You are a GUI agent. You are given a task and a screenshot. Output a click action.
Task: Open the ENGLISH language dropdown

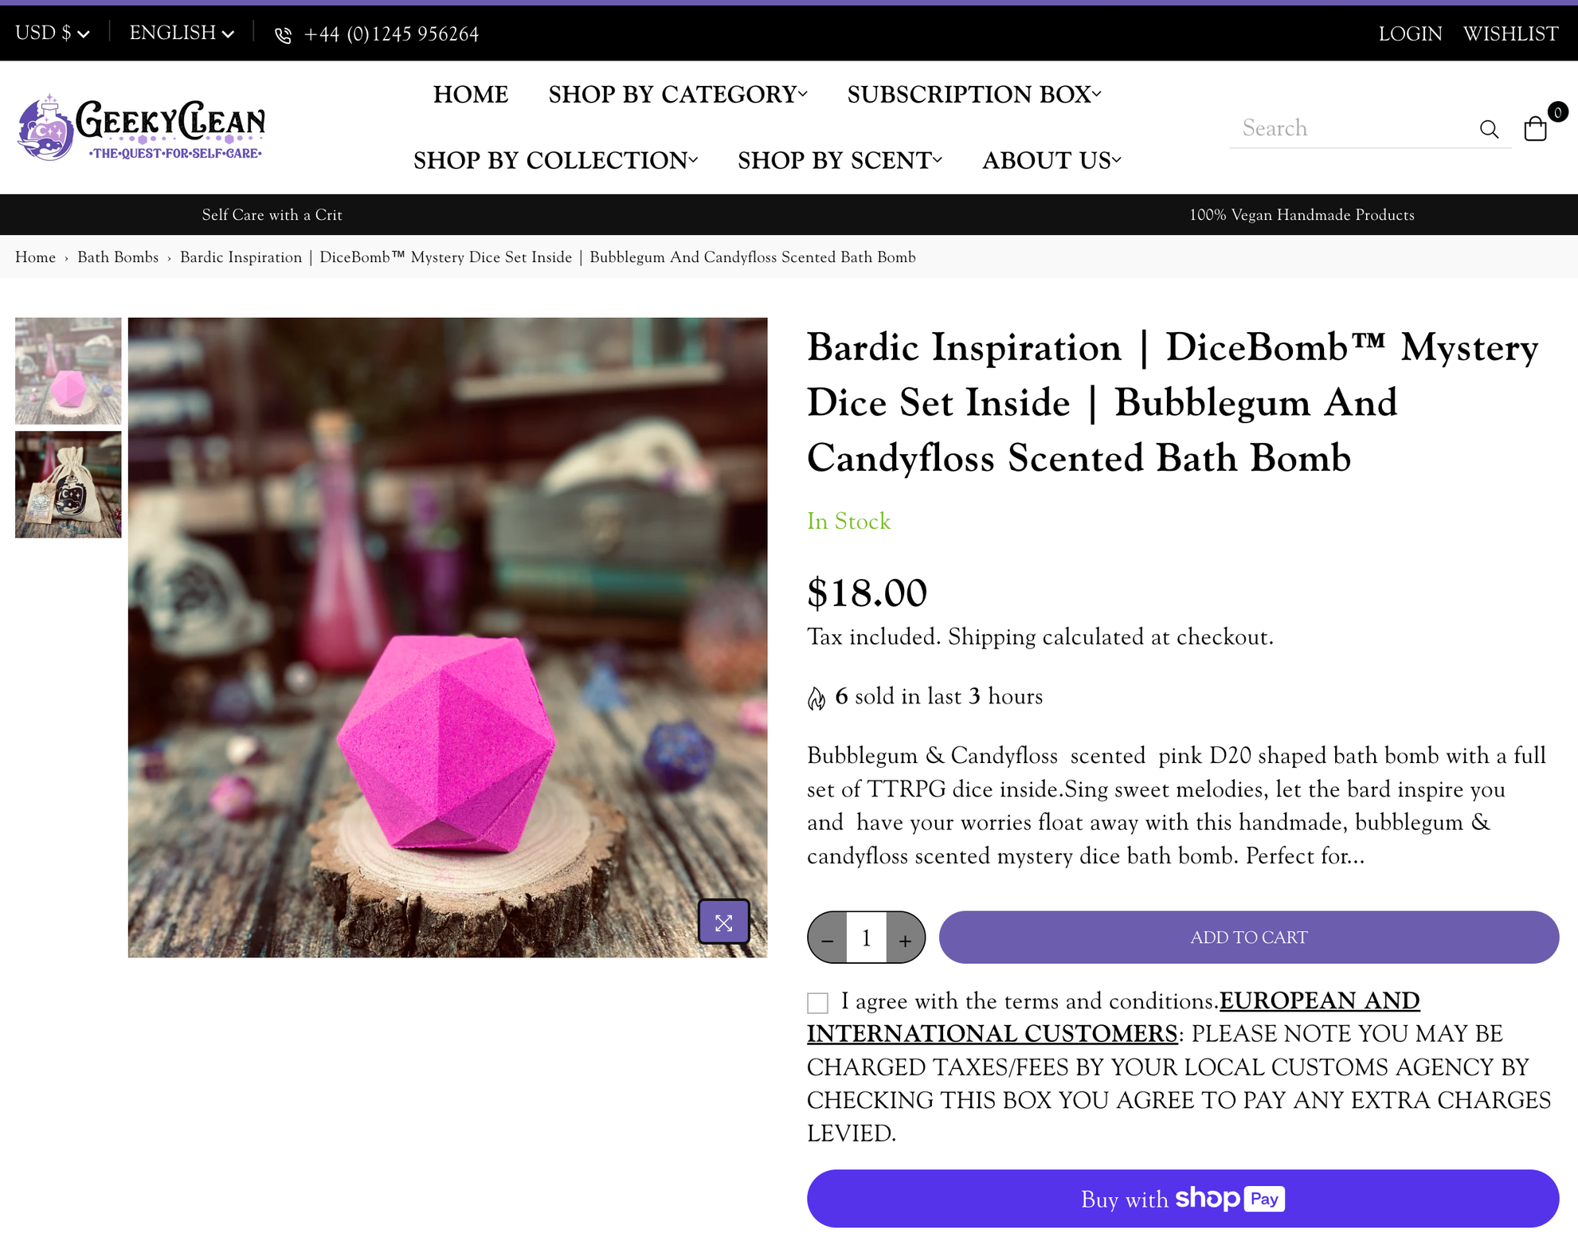click(x=182, y=33)
